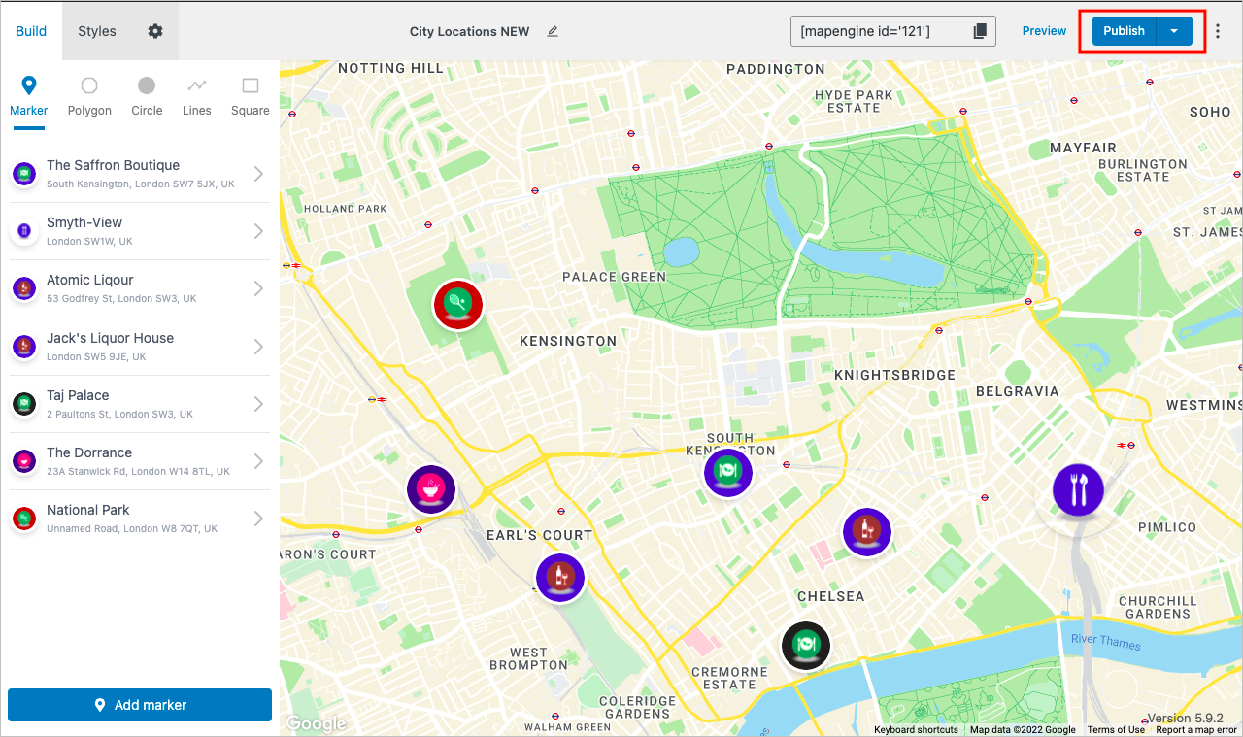
Task: Click the red tennis marker on map
Action: (x=458, y=304)
